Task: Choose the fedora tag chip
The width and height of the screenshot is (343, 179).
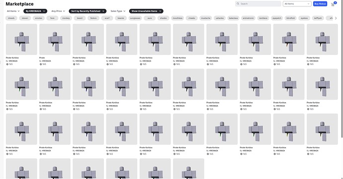Action: 93,18
